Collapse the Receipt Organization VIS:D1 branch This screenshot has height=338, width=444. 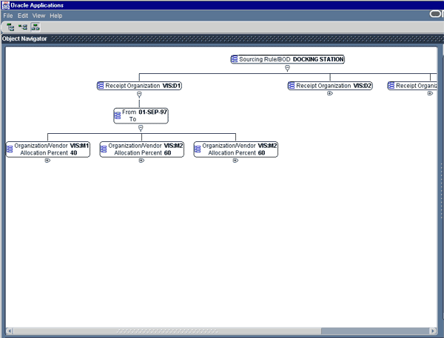[x=139, y=94]
